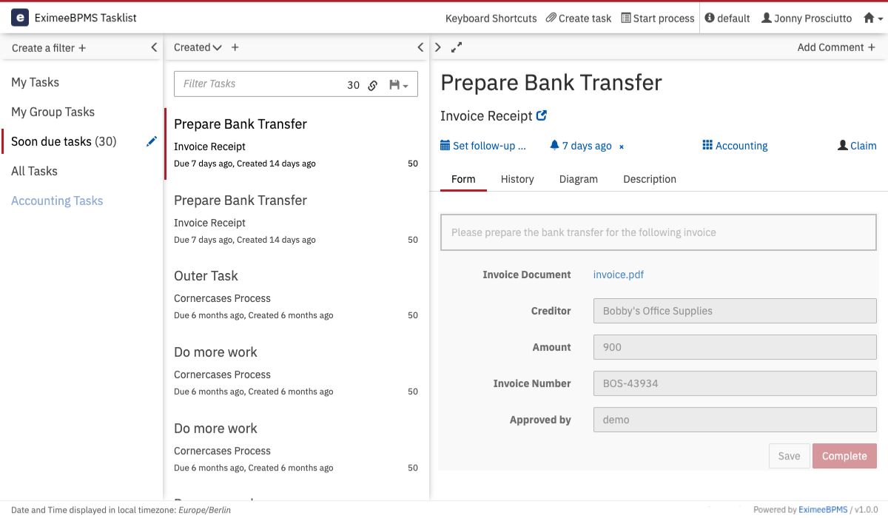Switch to the Diagram tab
The width and height of the screenshot is (888, 518).
click(579, 179)
